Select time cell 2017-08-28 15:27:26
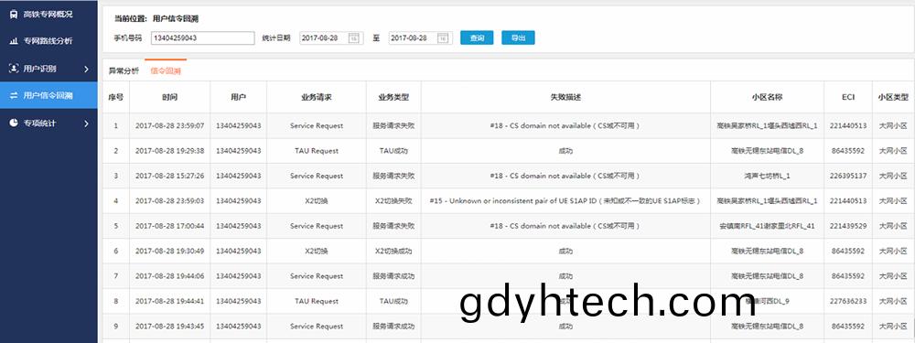Image resolution: width=915 pixels, height=343 pixels. (x=170, y=177)
